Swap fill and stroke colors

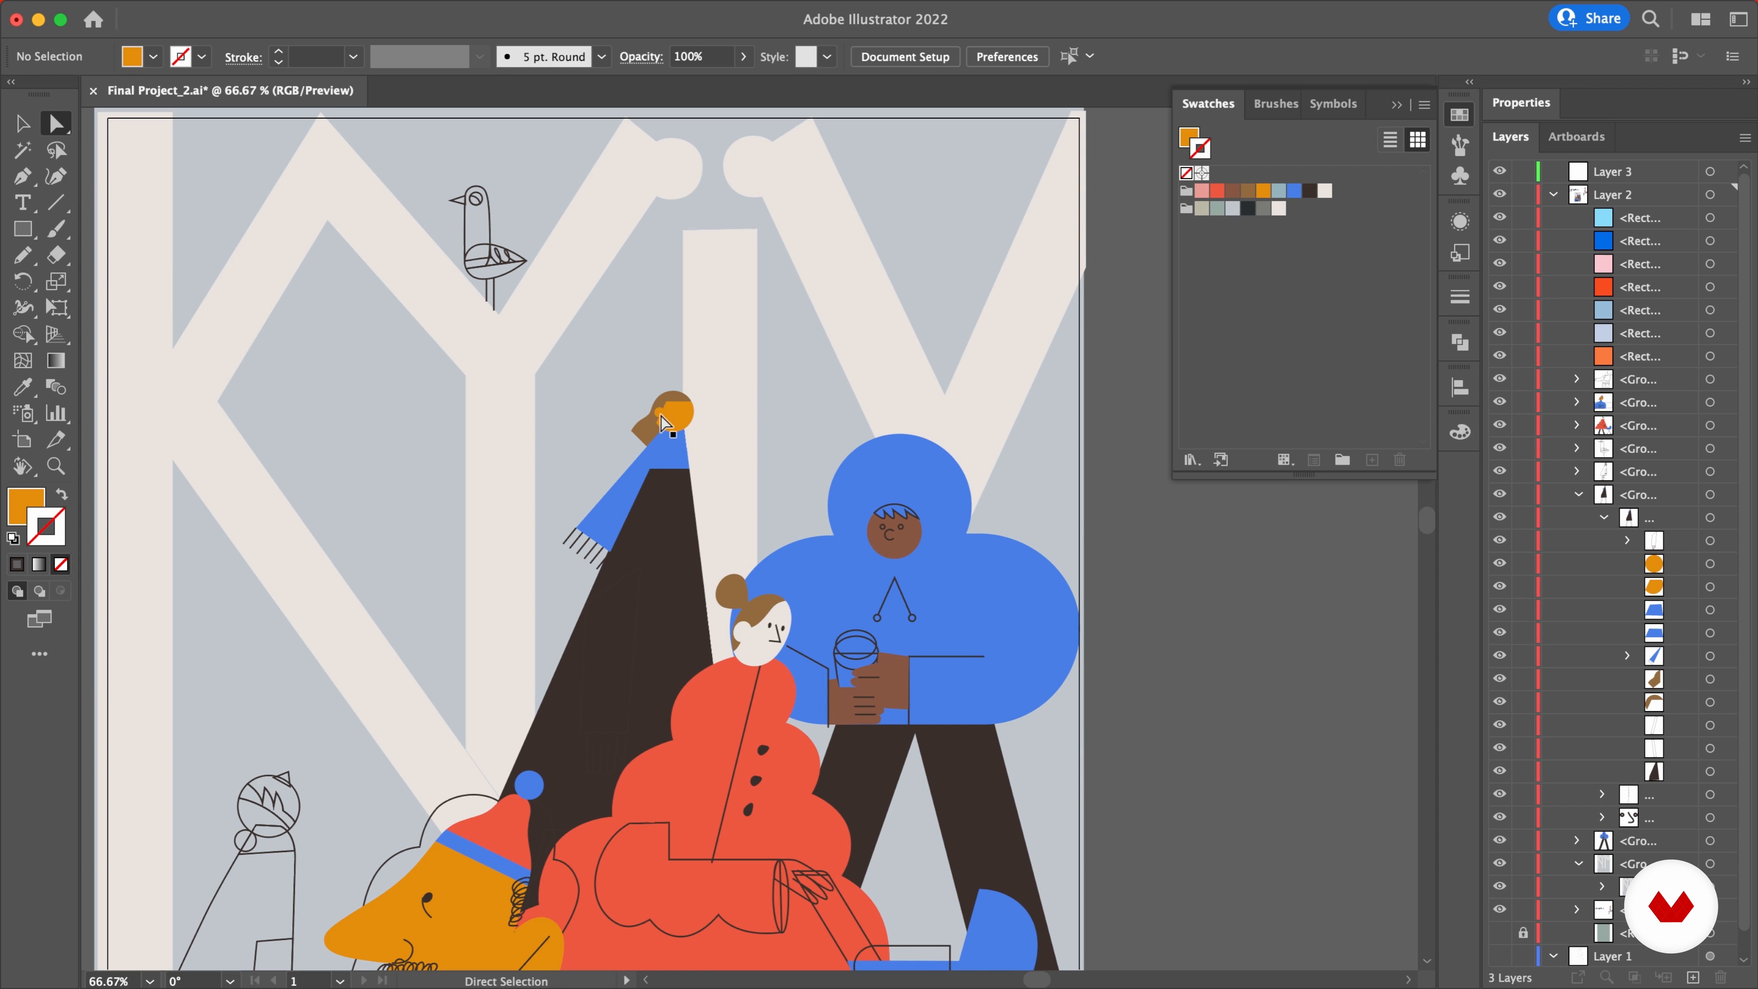click(x=61, y=494)
